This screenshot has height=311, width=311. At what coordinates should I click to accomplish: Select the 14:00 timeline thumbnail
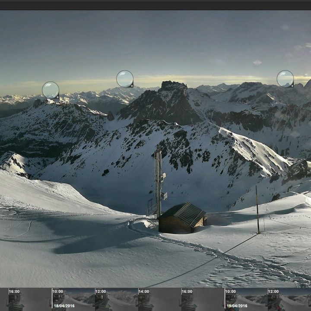[x=160, y=299]
